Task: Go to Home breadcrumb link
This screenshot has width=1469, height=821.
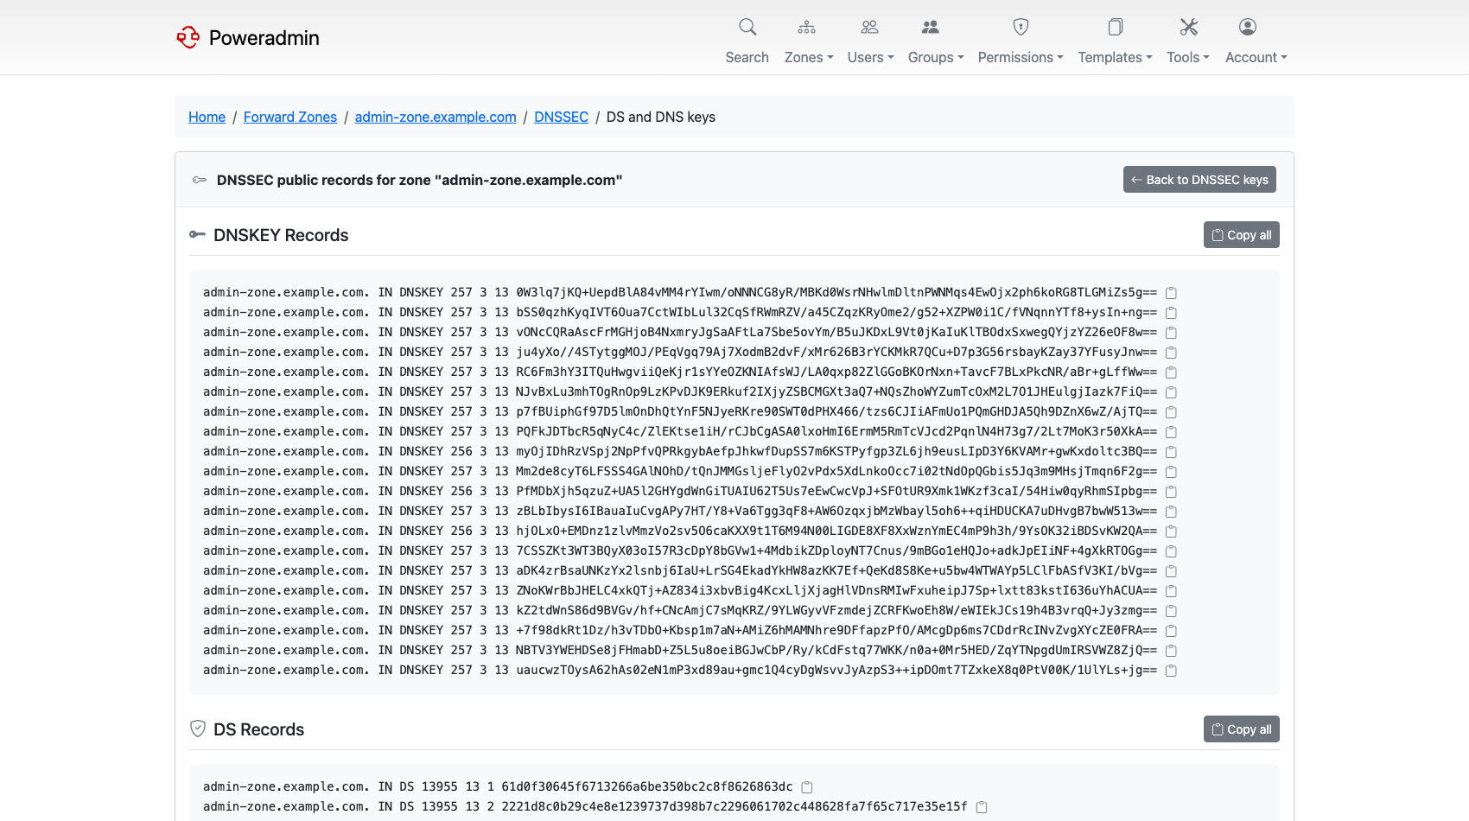Action: point(207,117)
